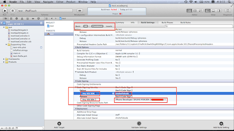Open Spotlight search in menu bar
The height and width of the screenshot is (131, 234).
pyautogui.click(x=229, y=2)
